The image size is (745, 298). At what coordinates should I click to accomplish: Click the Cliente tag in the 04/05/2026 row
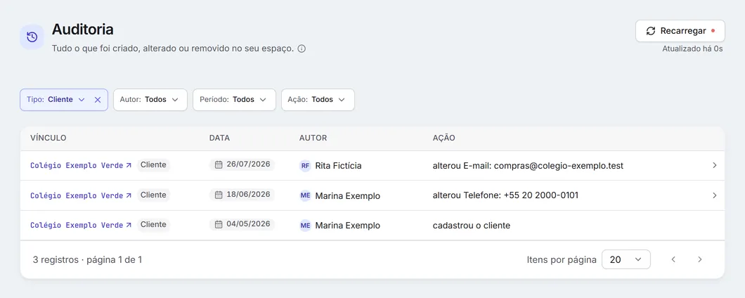[x=153, y=224]
